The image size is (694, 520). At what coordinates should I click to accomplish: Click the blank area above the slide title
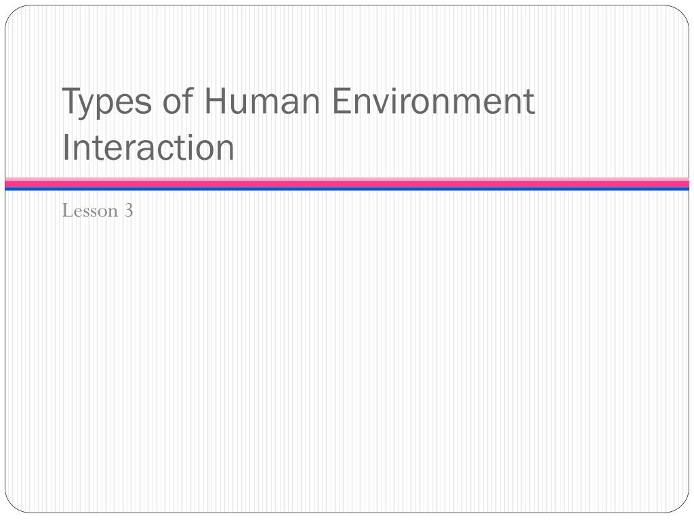[347, 44]
